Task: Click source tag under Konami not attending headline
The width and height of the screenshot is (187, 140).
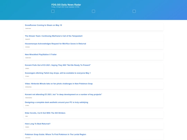Action: [29, 98]
